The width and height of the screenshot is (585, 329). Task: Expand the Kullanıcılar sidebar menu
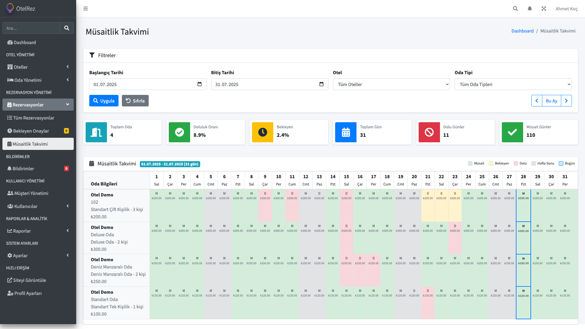(38, 206)
